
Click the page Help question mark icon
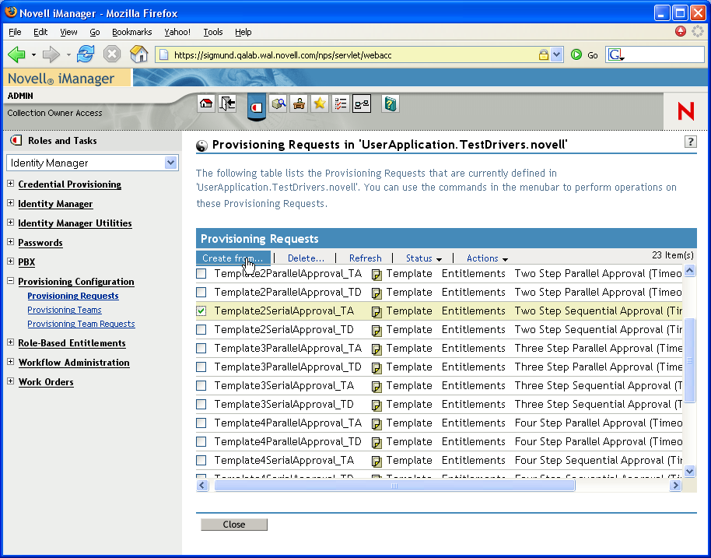[x=691, y=142]
